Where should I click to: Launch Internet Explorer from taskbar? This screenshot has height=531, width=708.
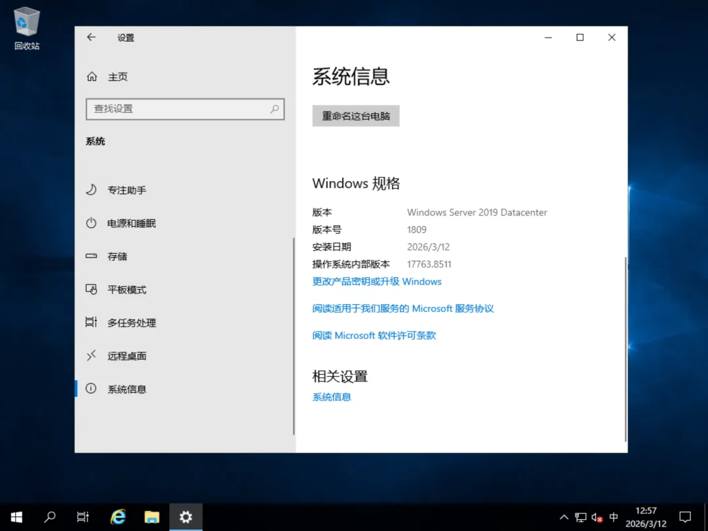[x=118, y=517]
